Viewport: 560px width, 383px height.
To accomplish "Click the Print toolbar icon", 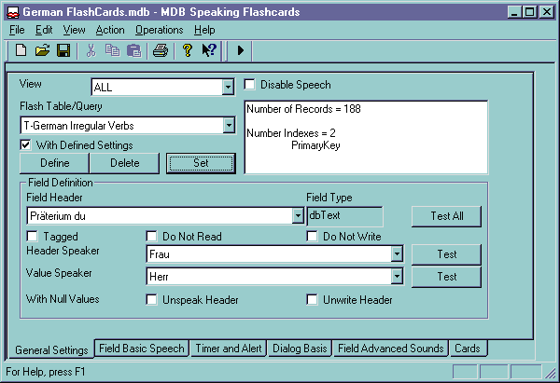I will 160,50.
